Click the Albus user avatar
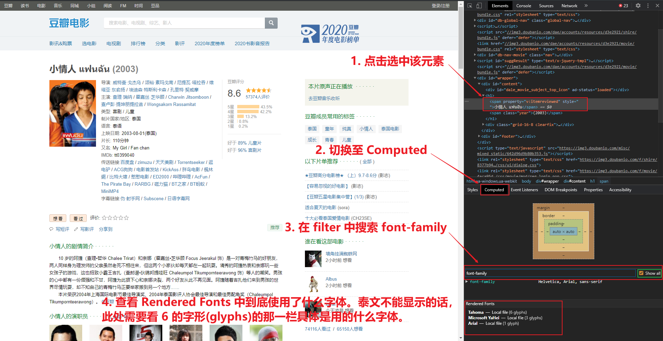The image size is (663, 341). click(313, 284)
